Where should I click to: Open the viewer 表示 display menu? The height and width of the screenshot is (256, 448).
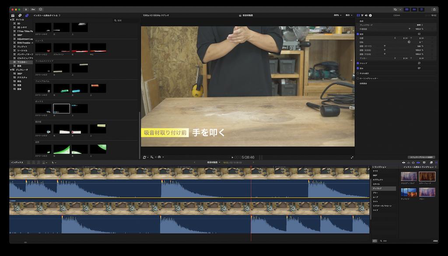point(349,15)
